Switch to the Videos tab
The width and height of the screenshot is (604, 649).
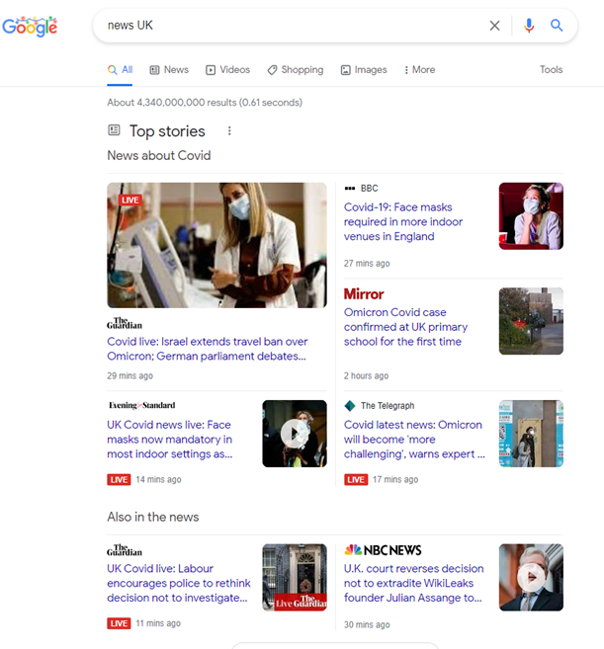click(227, 69)
